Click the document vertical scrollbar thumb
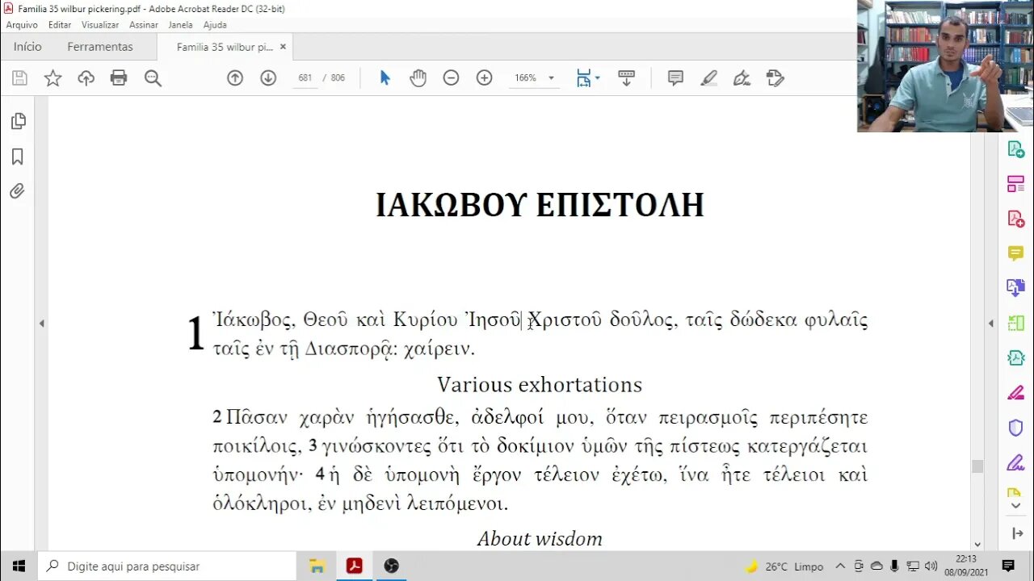 pos(977,466)
